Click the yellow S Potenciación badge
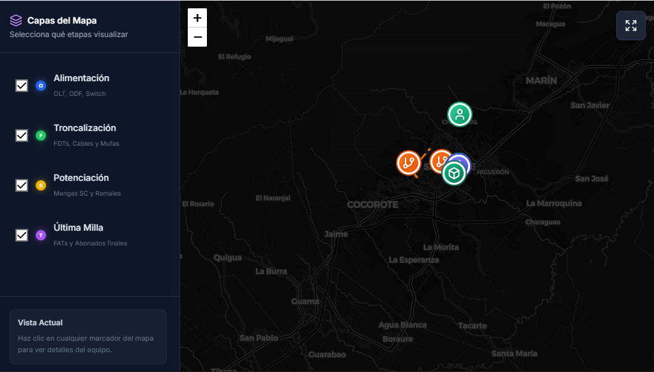 point(41,185)
